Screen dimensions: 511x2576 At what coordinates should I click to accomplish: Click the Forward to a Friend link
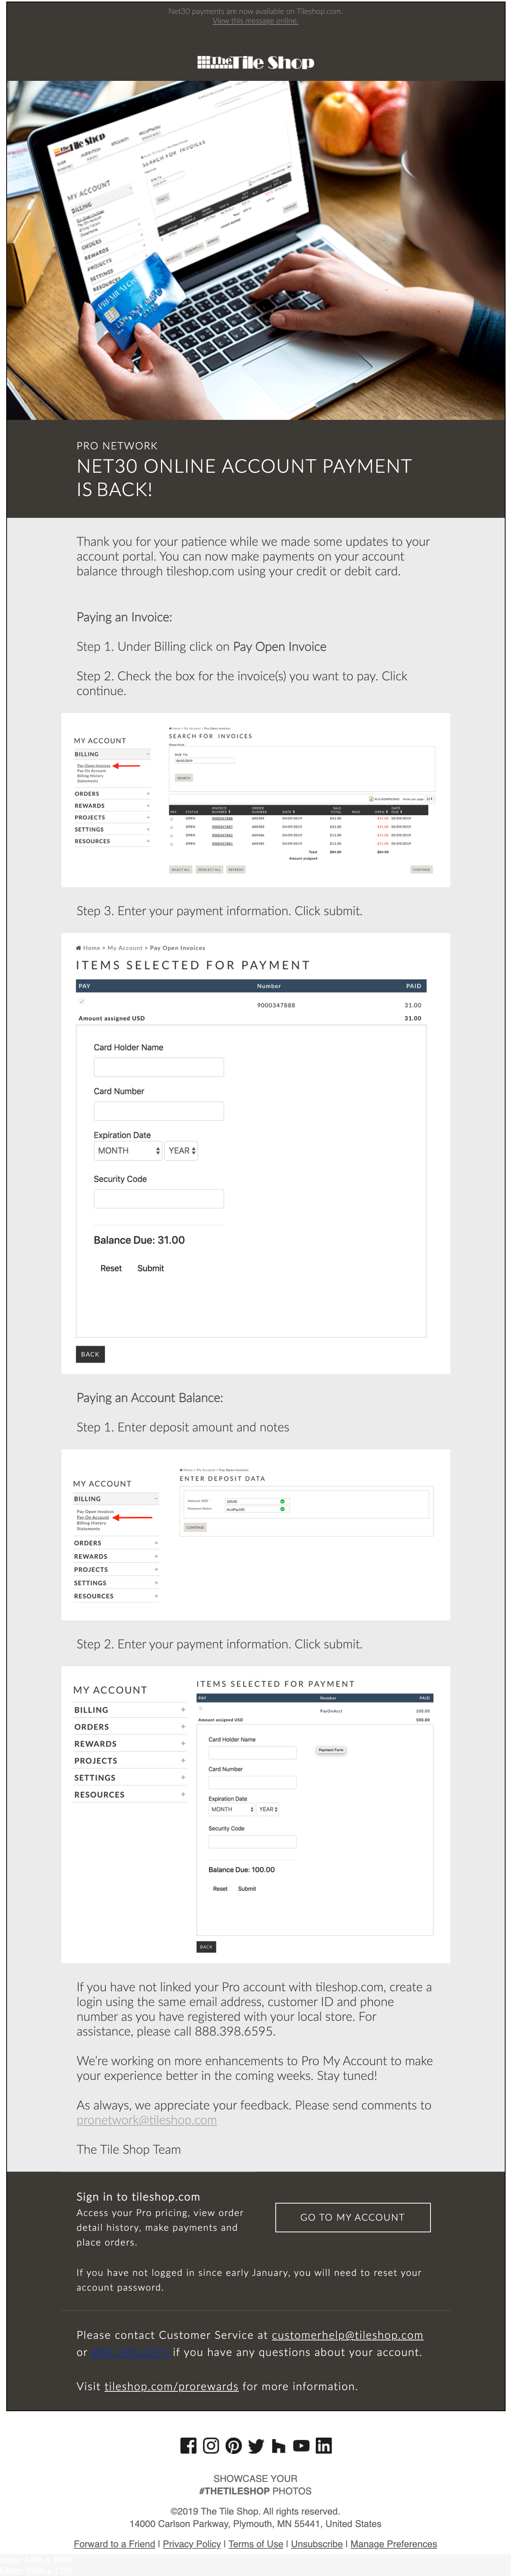114,2544
